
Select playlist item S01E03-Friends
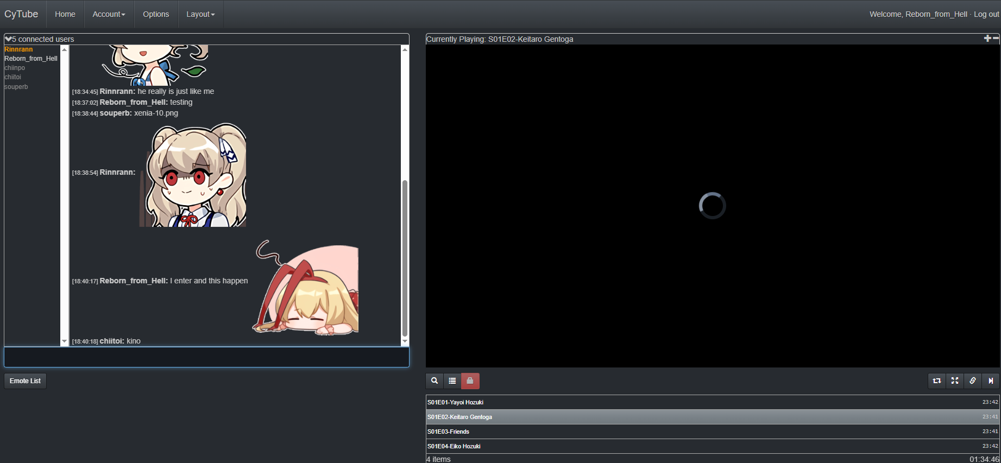(713, 432)
